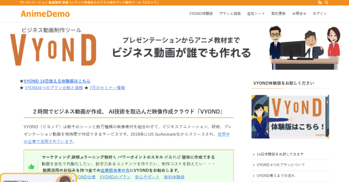The width and height of the screenshot is (349, 182).
Task: Click the chat popup avatar
Action: point(64,179)
